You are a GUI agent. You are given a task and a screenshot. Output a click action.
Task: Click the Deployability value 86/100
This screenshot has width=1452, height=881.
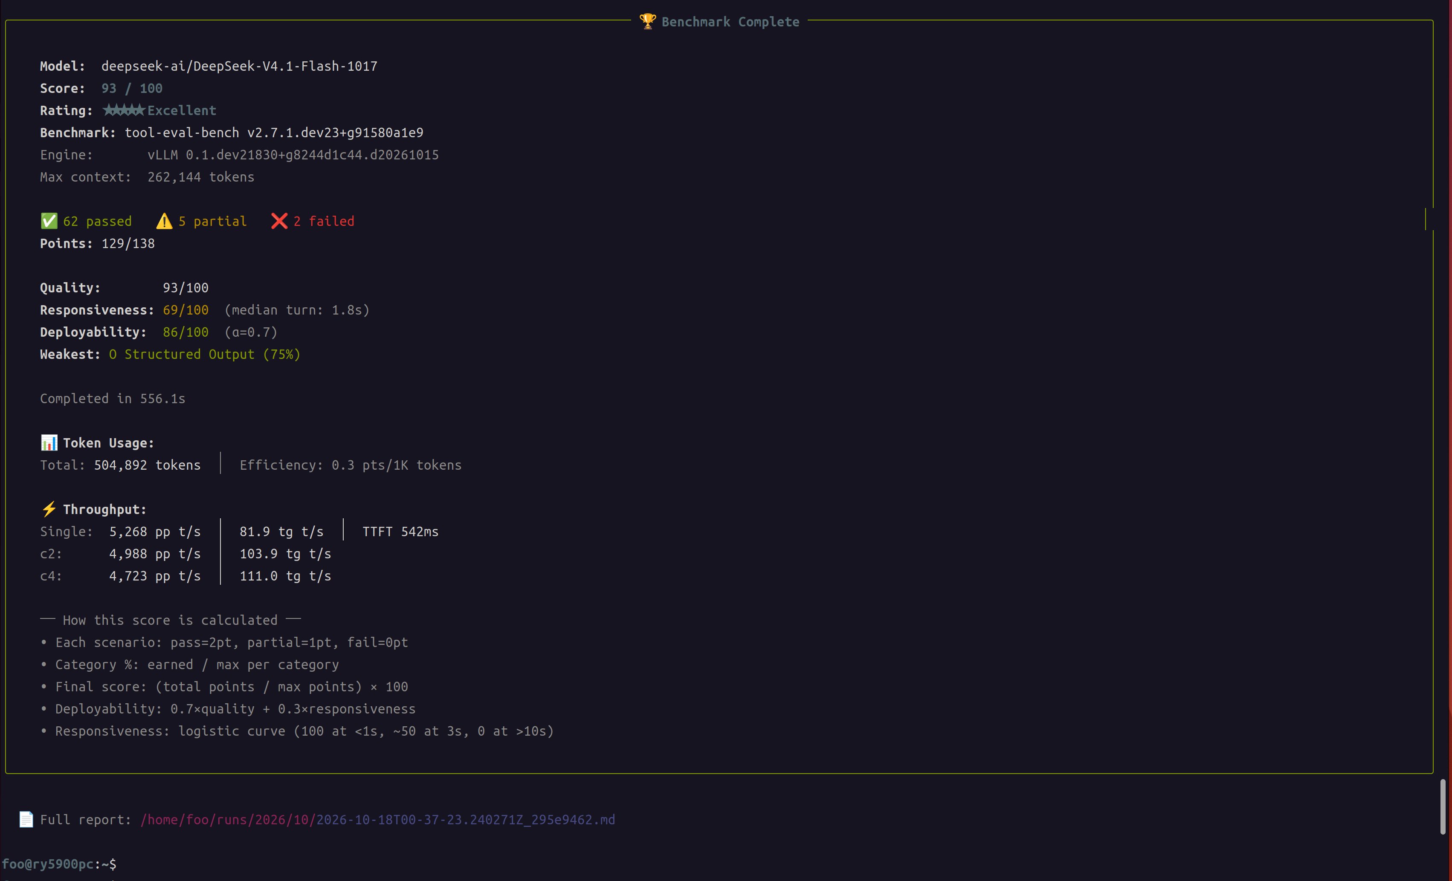pos(185,332)
